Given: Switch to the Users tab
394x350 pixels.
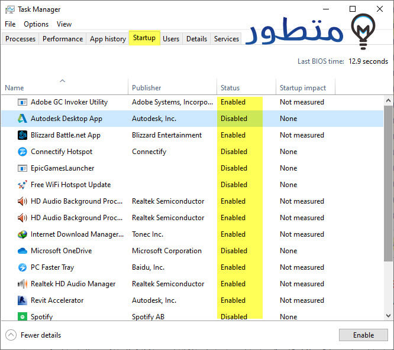Looking at the screenshot, I should tap(171, 39).
